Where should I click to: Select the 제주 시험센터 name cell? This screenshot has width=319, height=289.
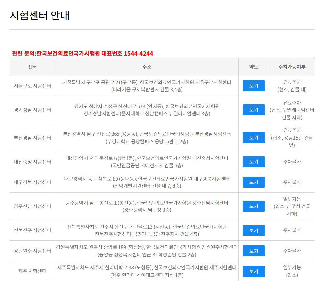(32, 271)
